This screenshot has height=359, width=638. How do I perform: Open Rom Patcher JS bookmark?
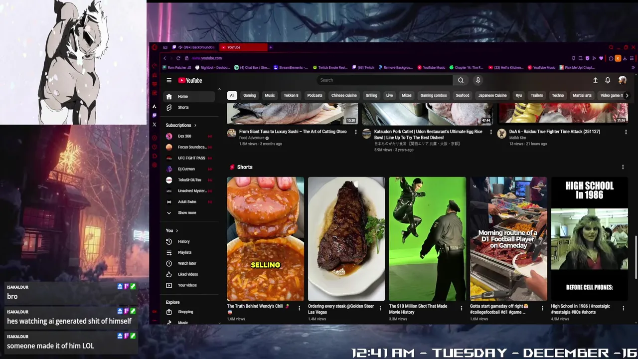(x=176, y=68)
